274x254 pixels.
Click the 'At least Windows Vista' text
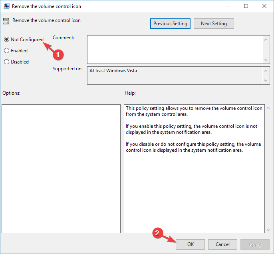coord(113,71)
